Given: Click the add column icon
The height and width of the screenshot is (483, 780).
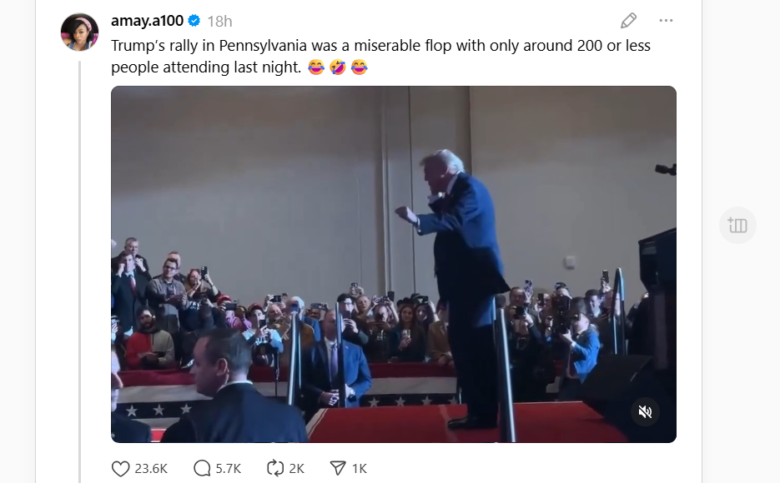Looking at the screenshot, I should tap(737, 225).
